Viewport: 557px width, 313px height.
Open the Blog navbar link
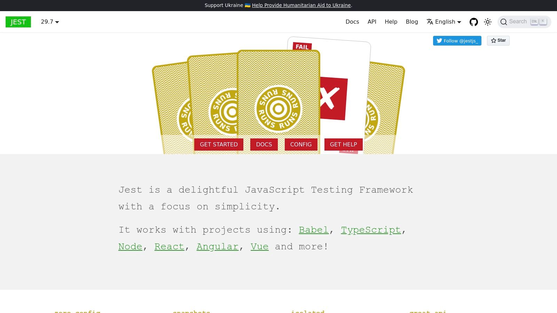click(x=411, y=22)
